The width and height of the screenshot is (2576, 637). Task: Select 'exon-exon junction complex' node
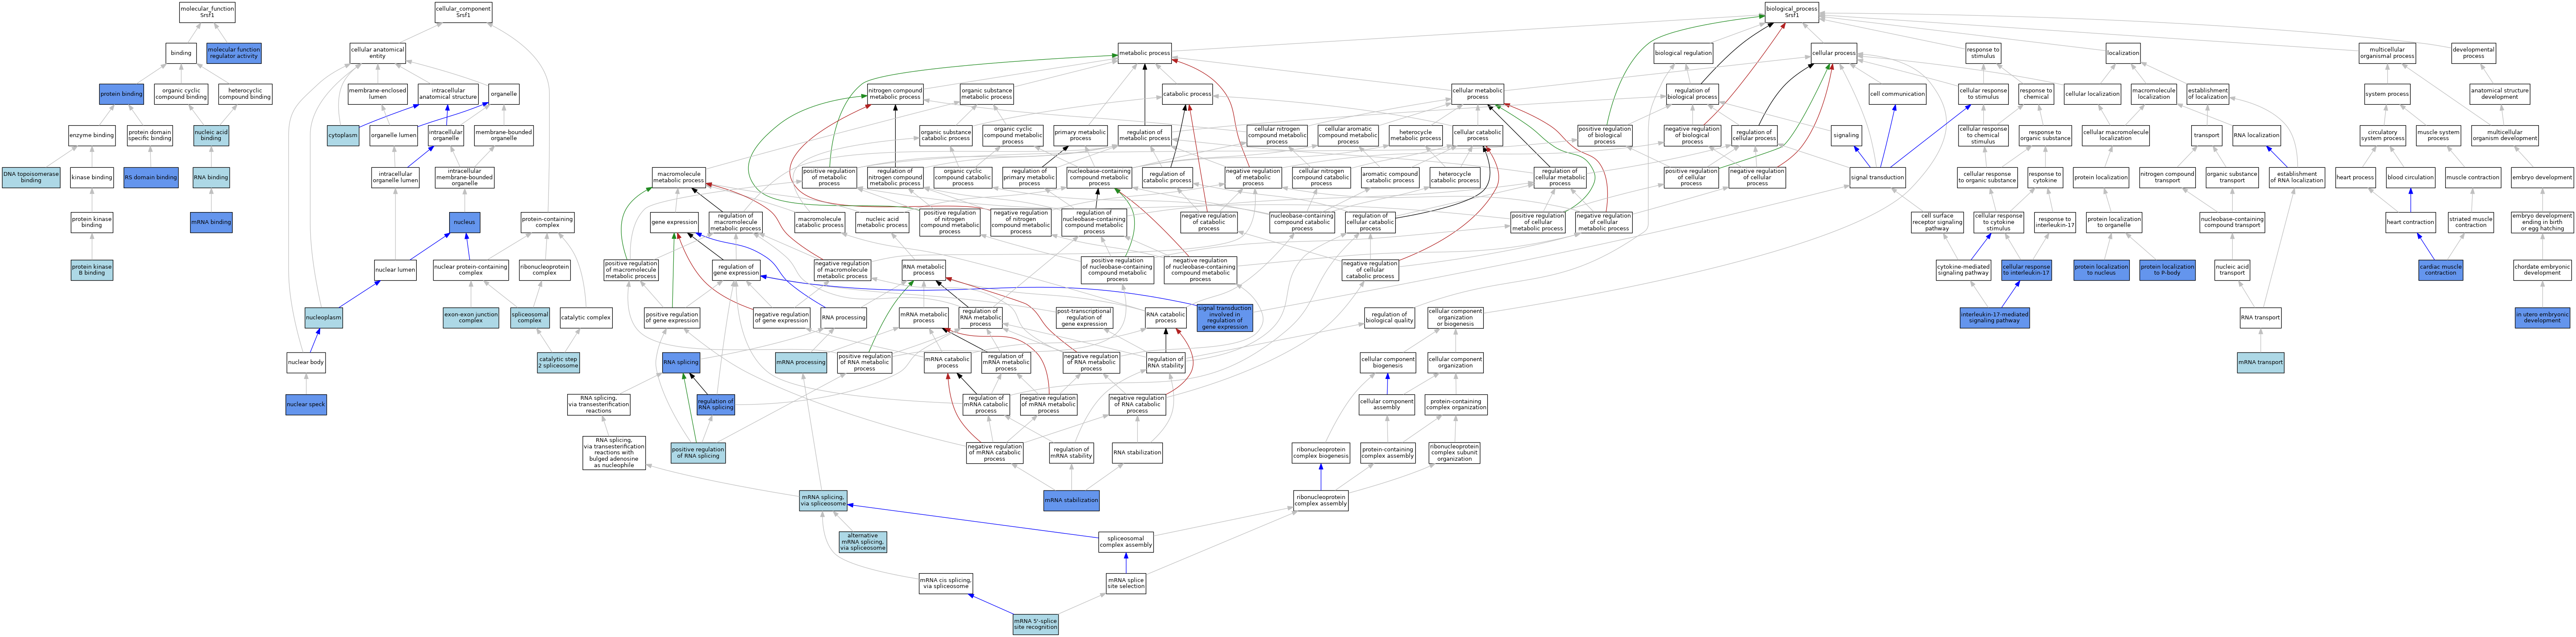click(470, 318)
